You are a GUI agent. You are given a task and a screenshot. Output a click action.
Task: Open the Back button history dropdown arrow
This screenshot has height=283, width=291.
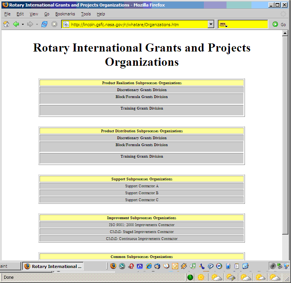click(23, 24)
